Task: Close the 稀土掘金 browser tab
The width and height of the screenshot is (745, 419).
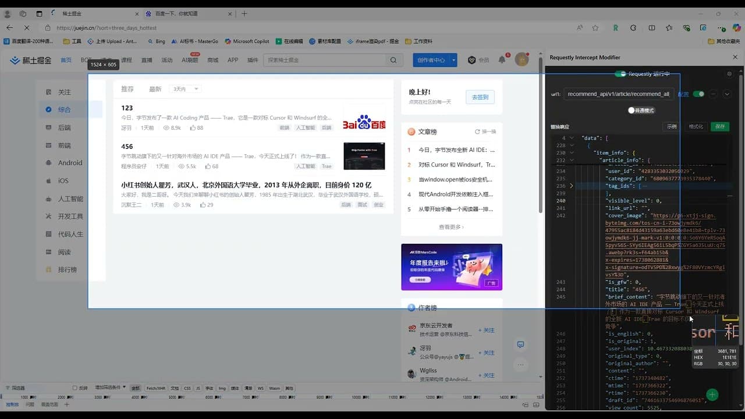Action: pos(136,13)
